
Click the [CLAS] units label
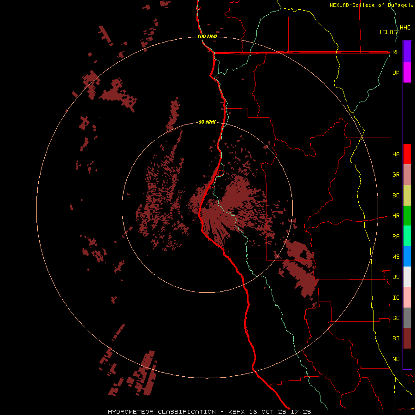point(389,32)
